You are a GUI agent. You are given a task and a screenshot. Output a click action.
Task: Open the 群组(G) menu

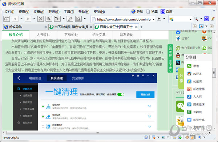tap(54, 12)
